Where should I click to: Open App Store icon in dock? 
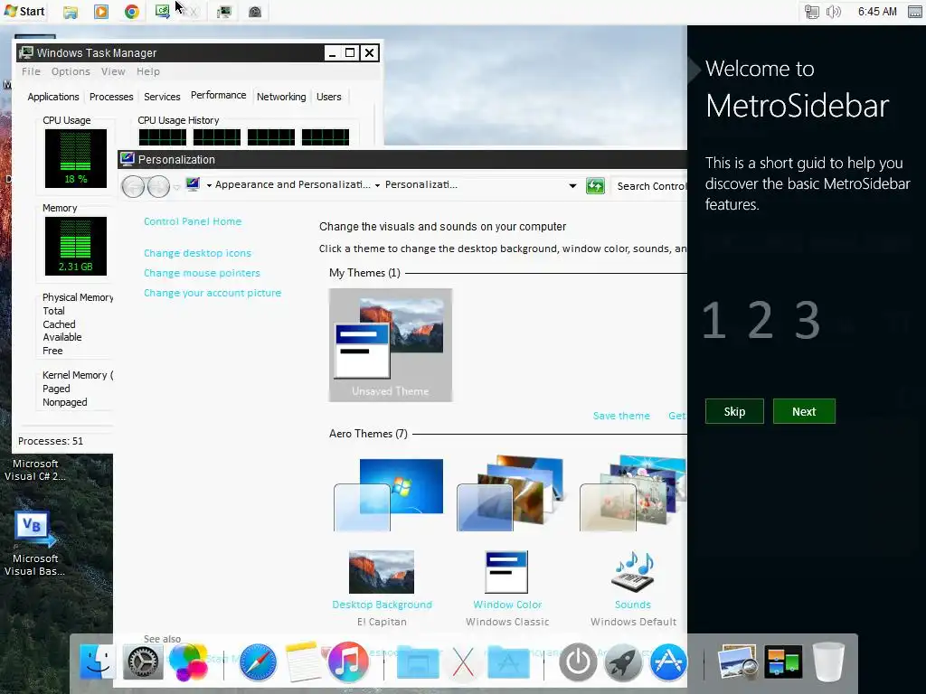668,662
